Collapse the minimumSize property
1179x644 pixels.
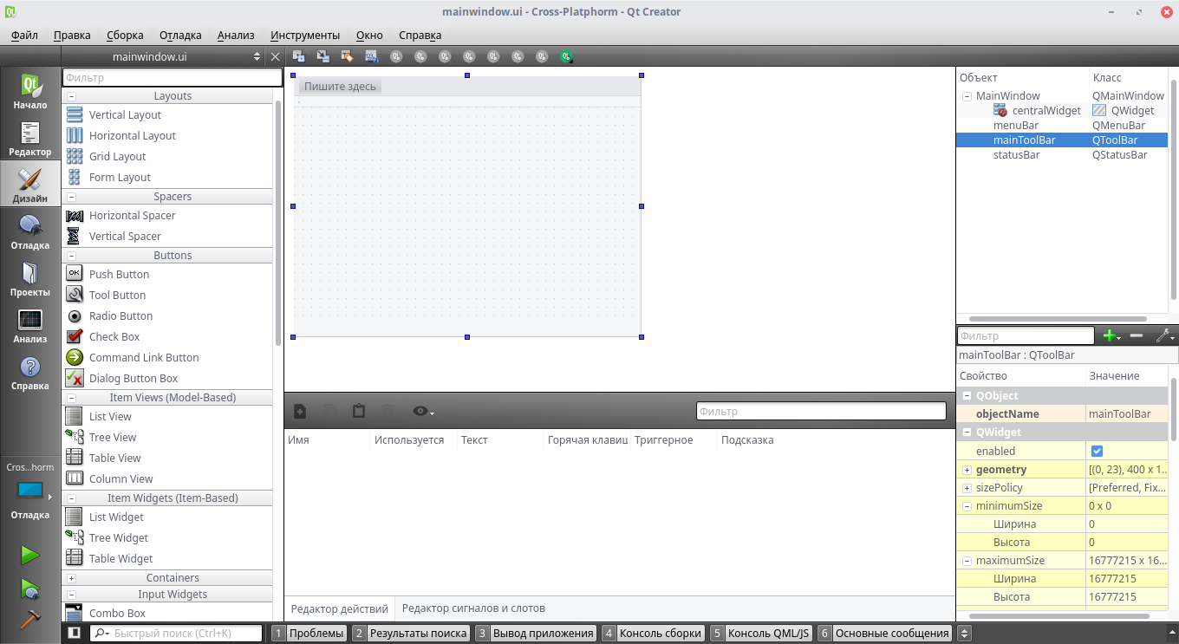tap(967, 506)
